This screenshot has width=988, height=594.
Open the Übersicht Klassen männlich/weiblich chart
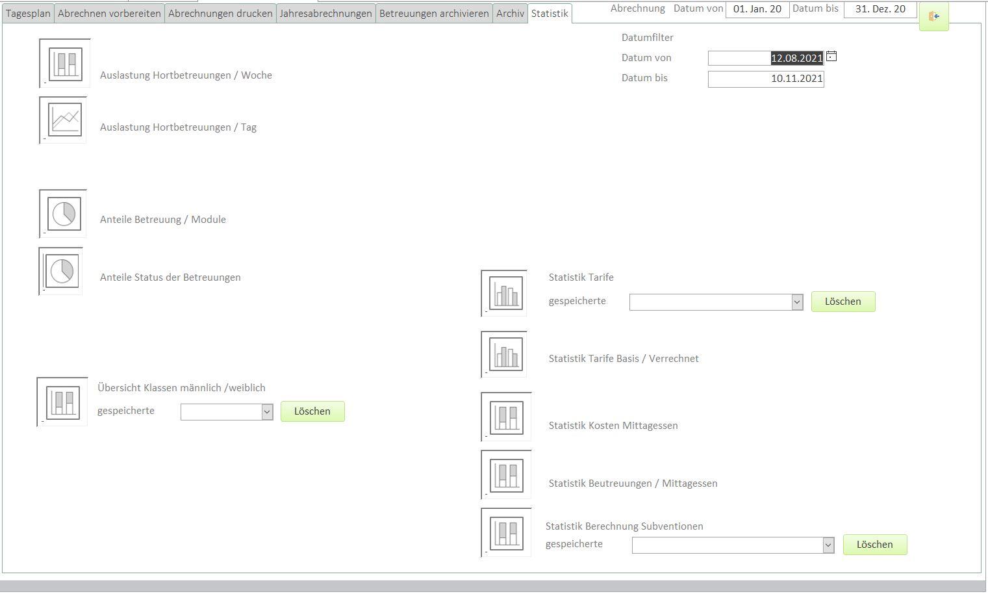coord(63,402)
